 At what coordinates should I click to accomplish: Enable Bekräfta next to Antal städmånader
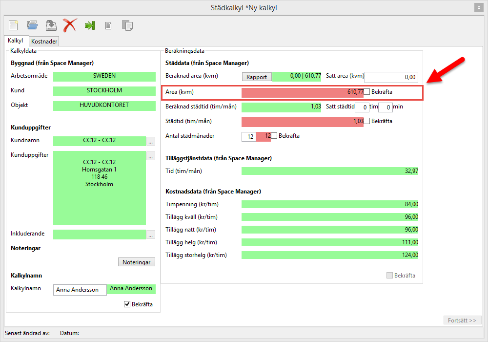tap(274, 136)
